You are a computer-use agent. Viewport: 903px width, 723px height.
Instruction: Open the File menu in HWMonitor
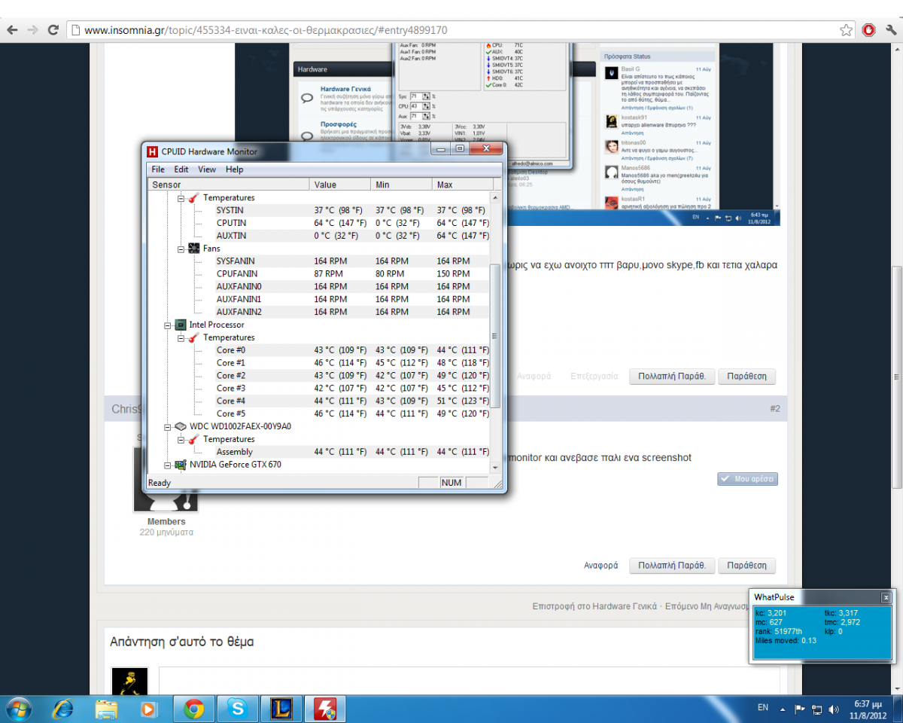coord(158,169)
